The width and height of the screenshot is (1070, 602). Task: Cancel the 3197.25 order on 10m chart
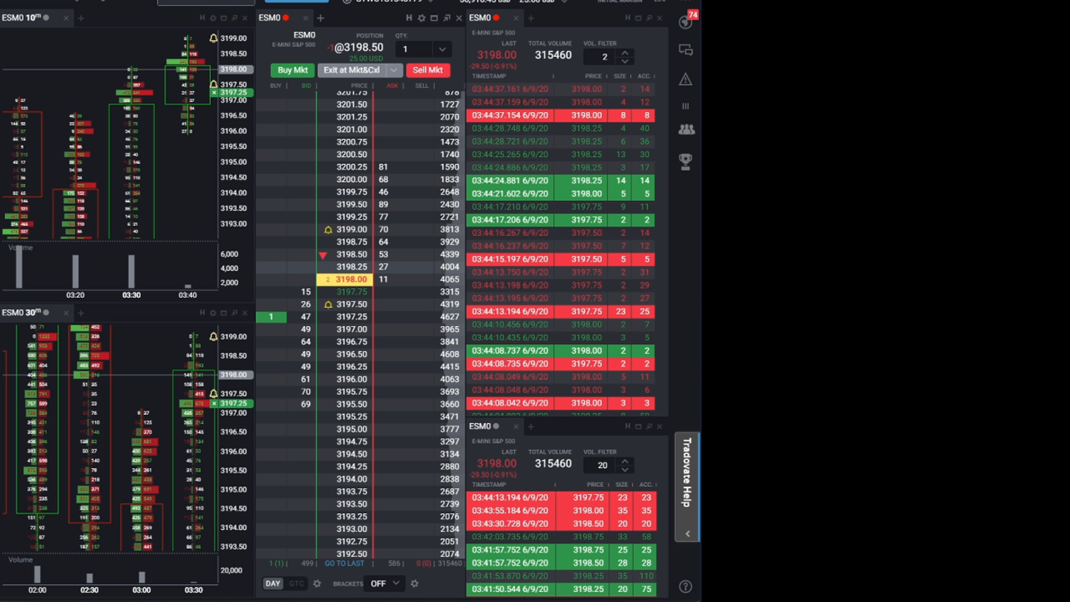click(x=214, y=93)
